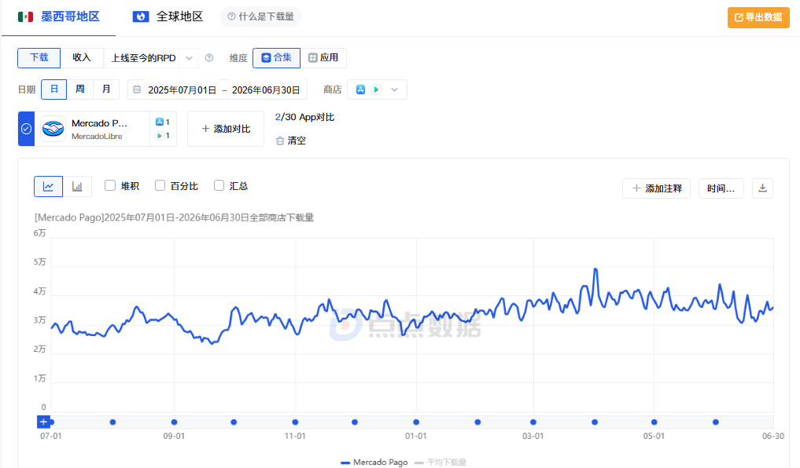Screen dimensions: 800x468
Task: Select the 收入 metric tab
Action: (82, 57)
